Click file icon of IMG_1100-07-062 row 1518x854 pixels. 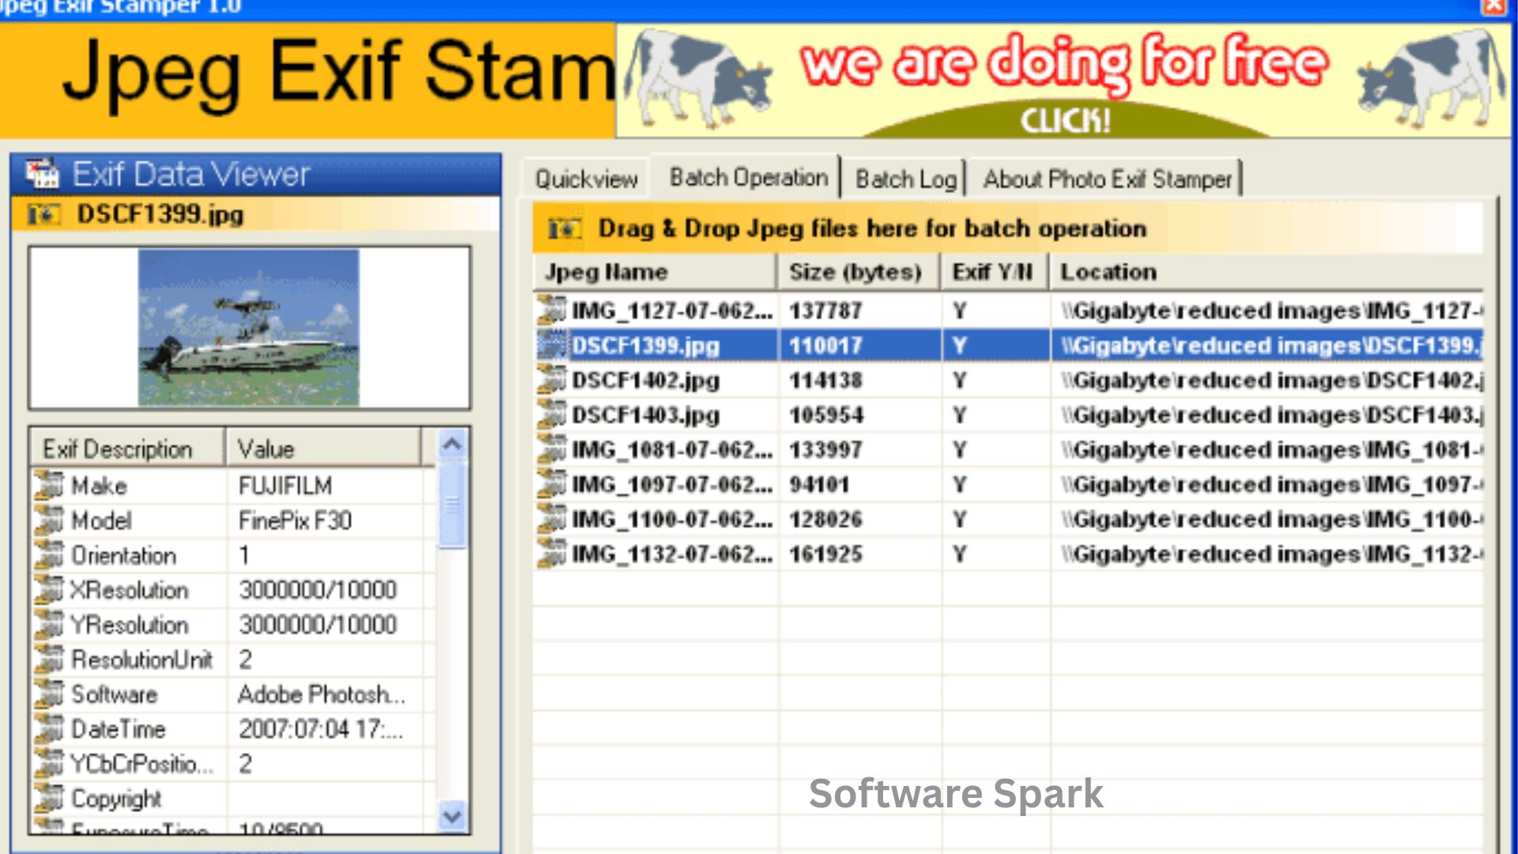[552, 519]
